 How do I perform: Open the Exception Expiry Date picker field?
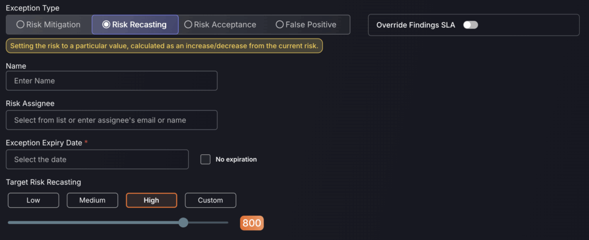coord(97,159)
